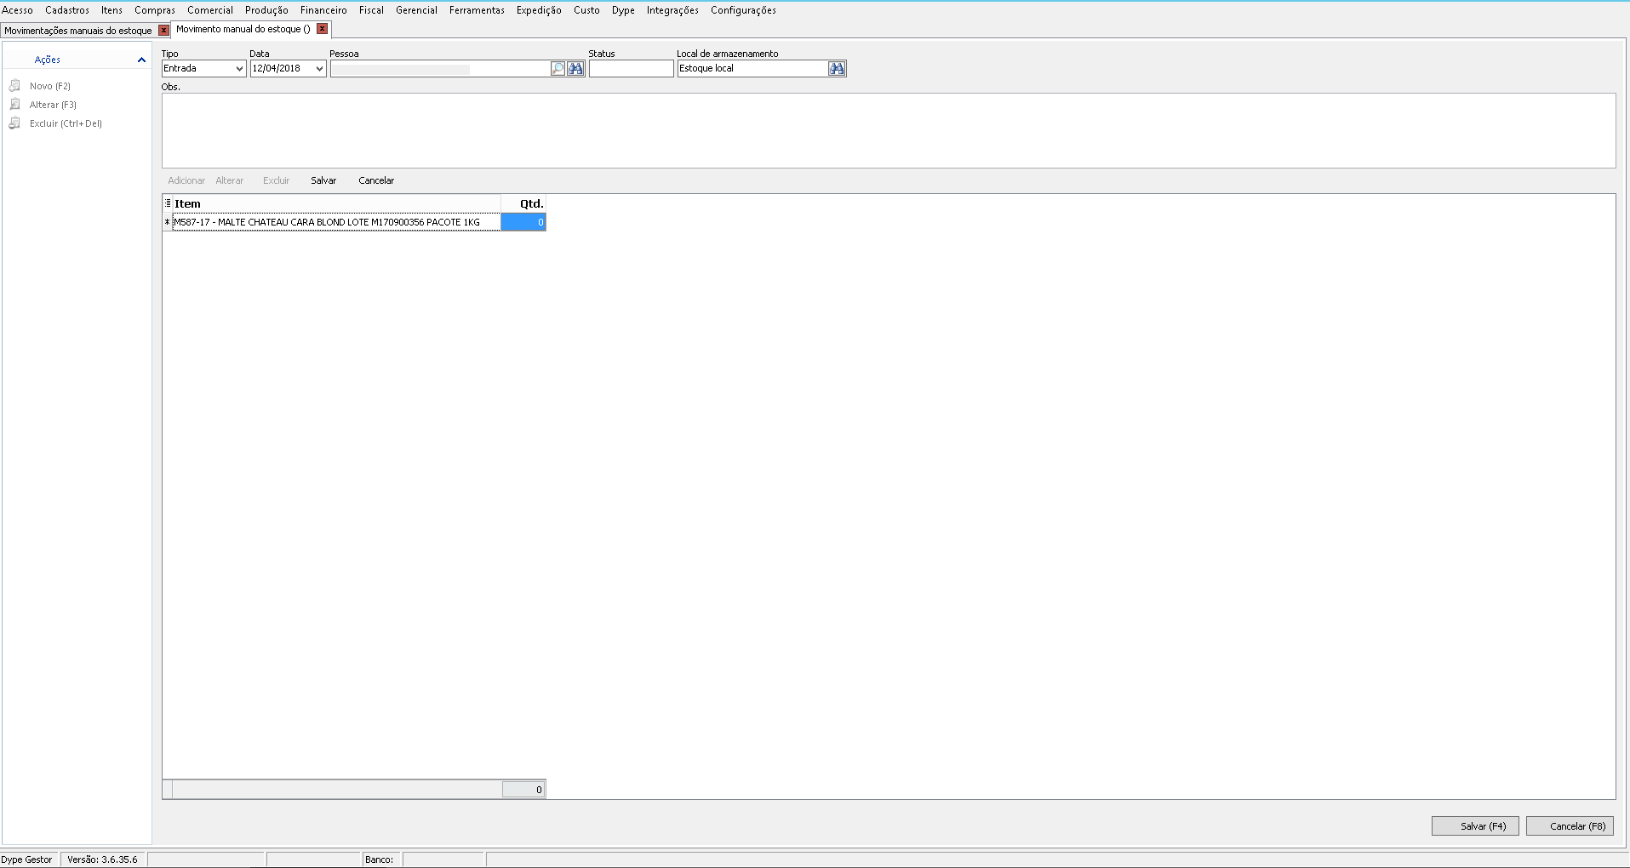
Task: Open the Ferramentas menu
Action: pos(477,10)
